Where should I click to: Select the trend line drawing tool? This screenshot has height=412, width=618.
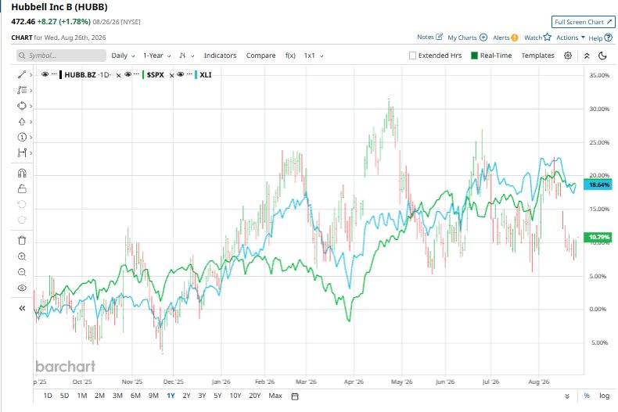(22, 75)
